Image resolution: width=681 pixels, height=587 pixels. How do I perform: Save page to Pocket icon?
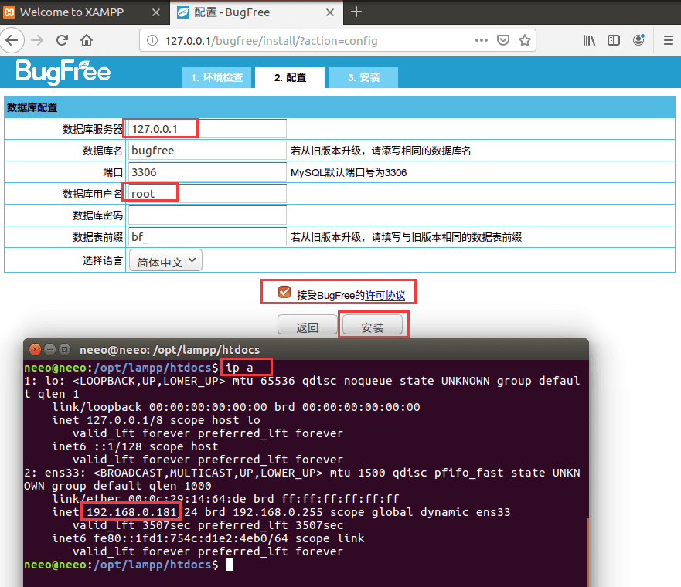click(x=503, y=40)
